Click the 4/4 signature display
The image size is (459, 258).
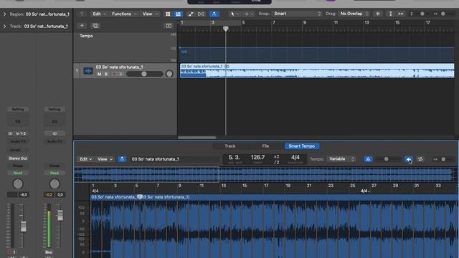(295, 158)
